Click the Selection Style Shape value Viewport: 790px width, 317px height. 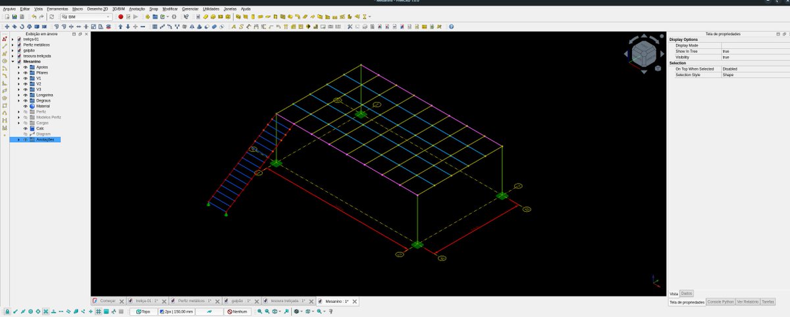click(755, 75)
